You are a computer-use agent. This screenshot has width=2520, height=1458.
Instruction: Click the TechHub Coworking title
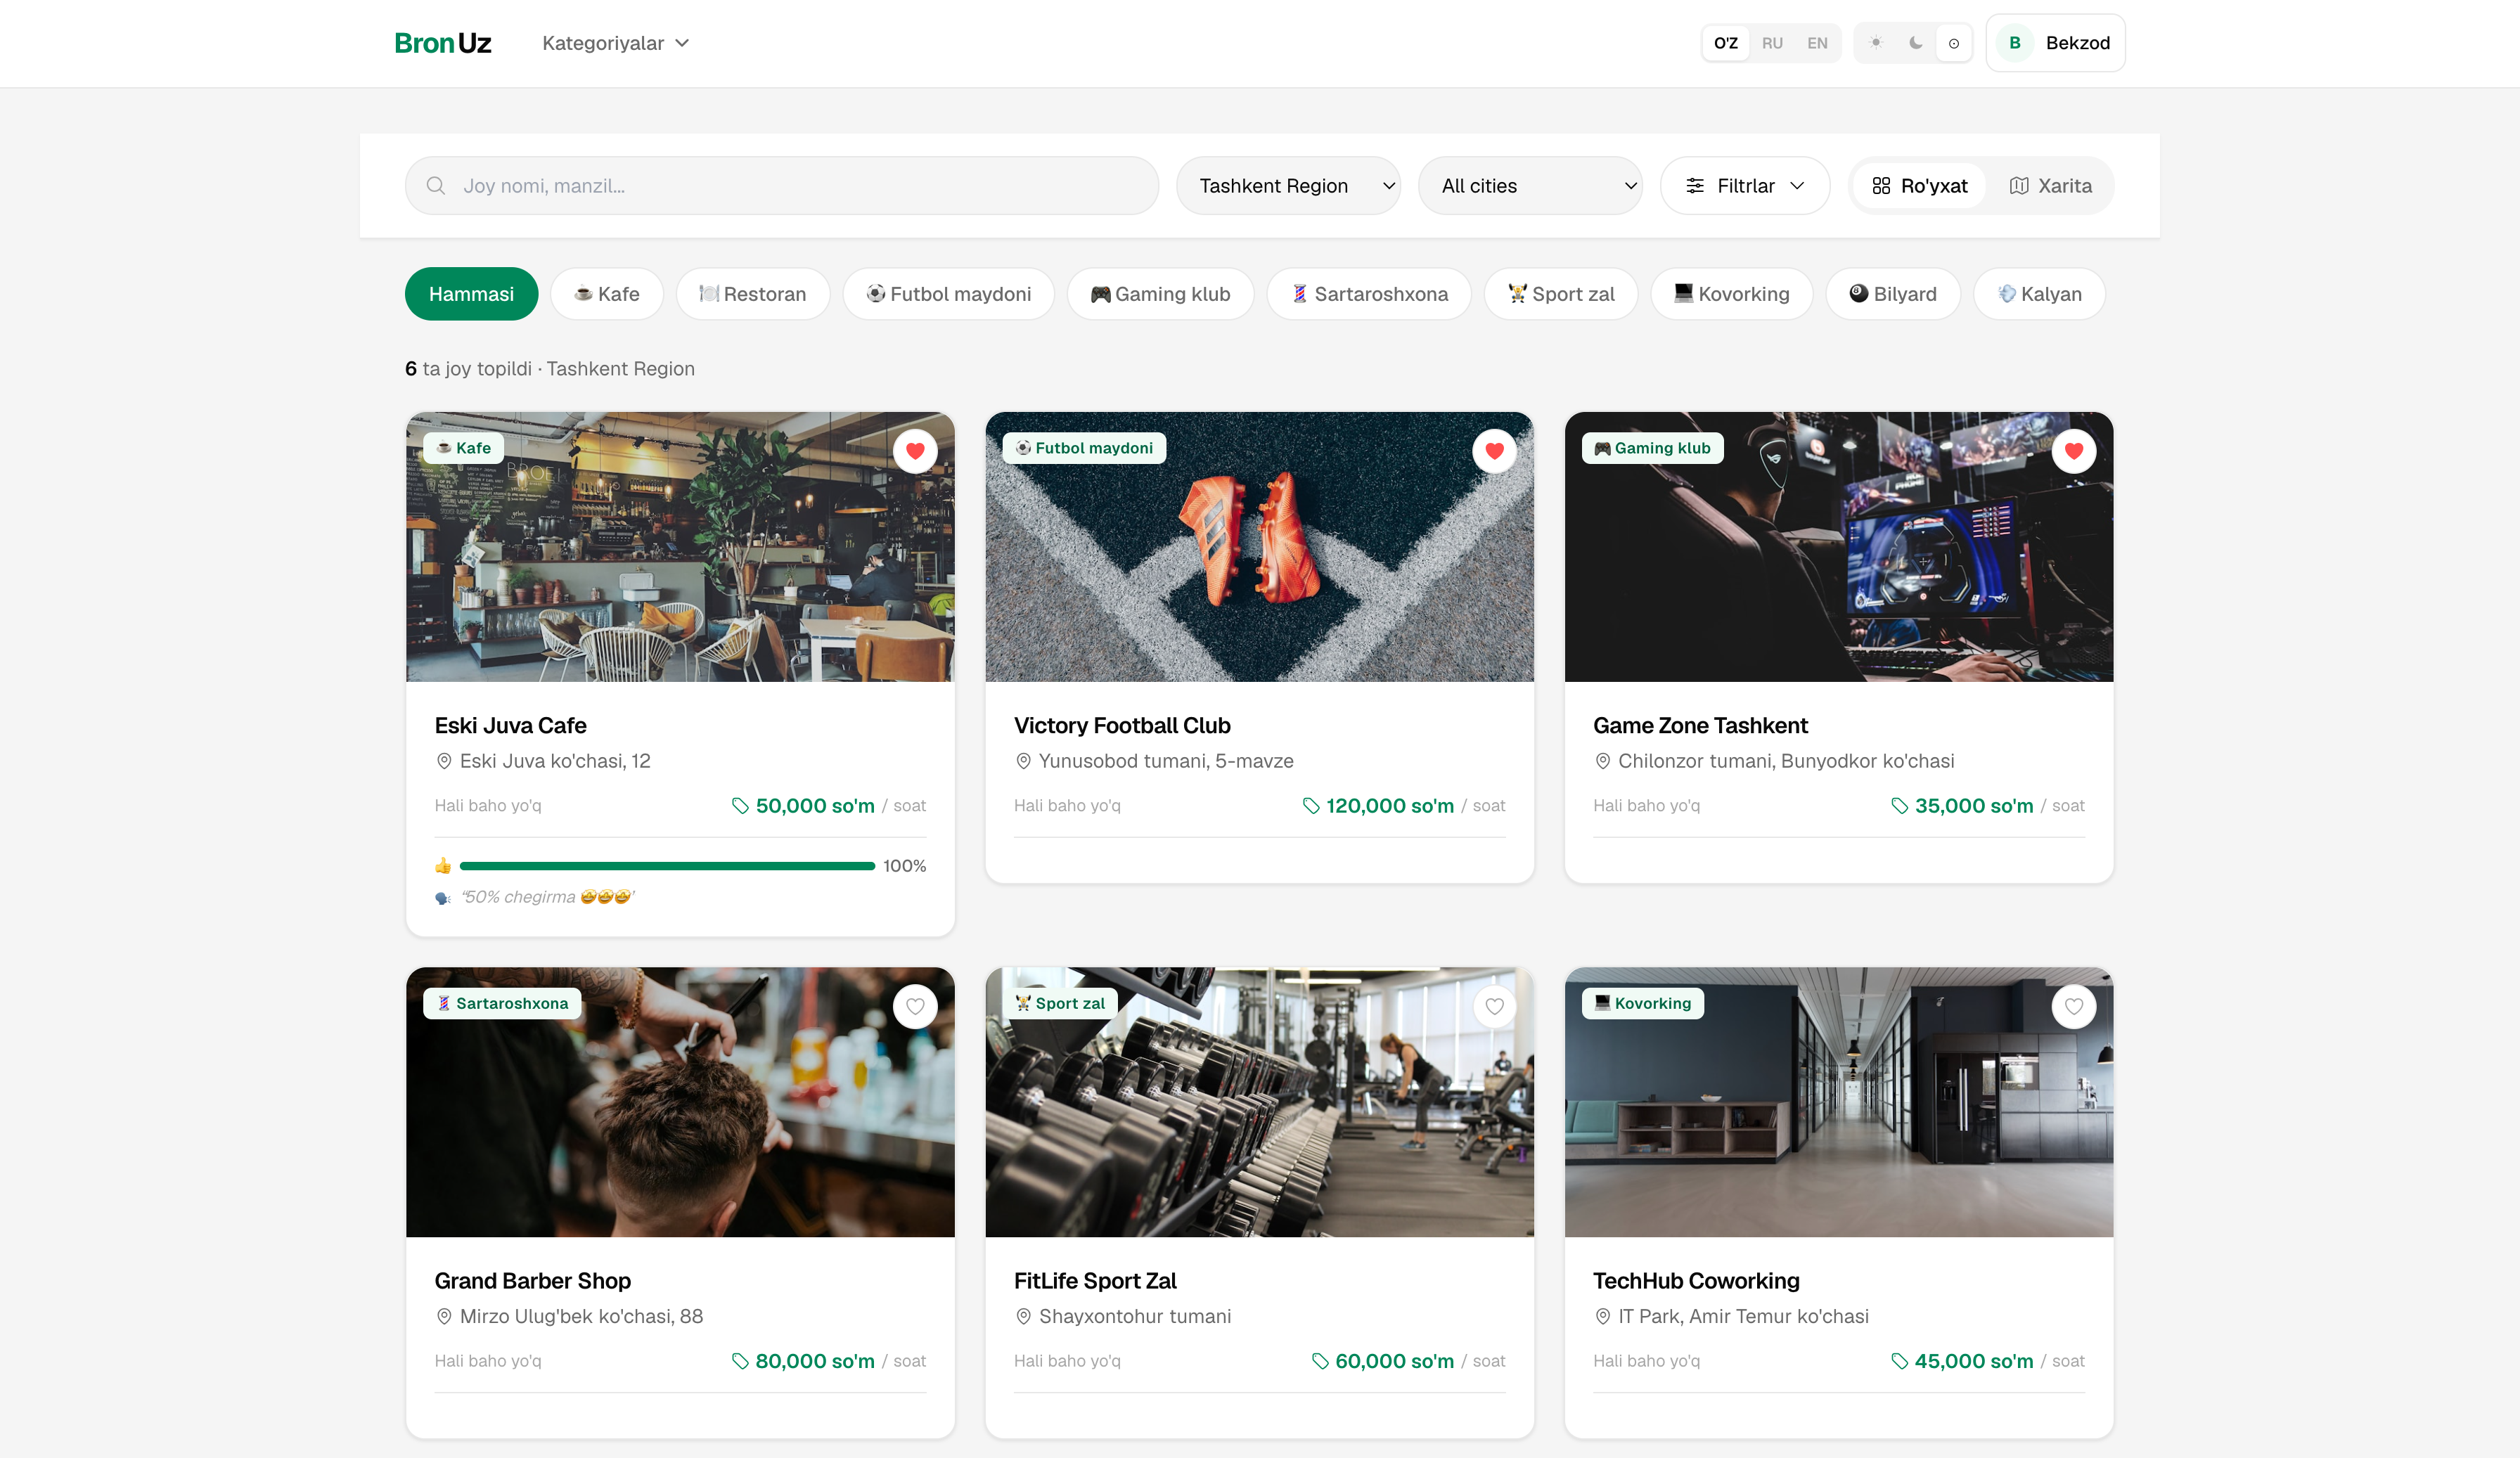1696,1280
